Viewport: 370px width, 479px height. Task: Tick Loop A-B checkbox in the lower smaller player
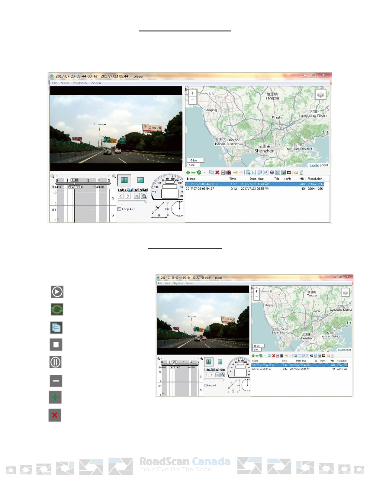(205, 386)
